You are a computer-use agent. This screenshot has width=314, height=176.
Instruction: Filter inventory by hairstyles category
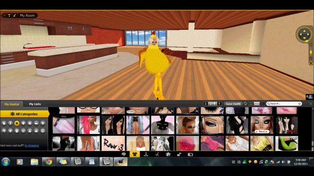4,131
